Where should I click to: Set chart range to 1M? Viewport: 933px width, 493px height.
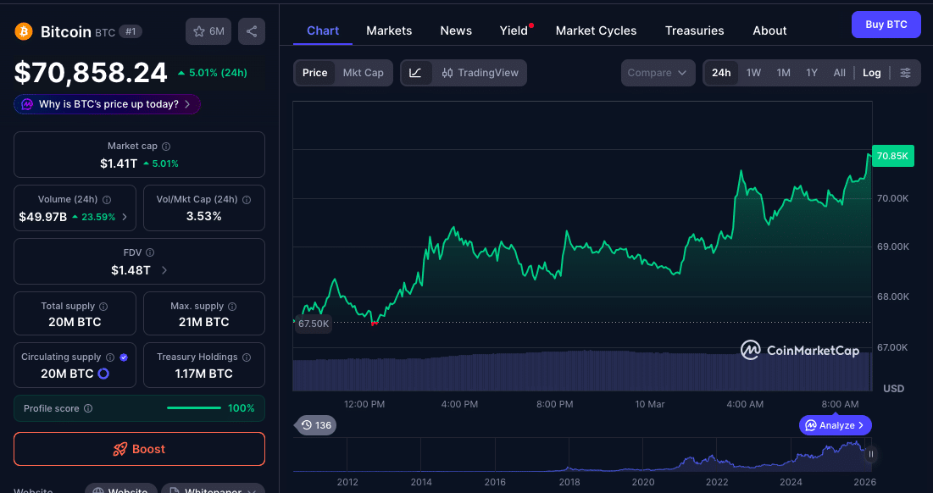click(x=783, y=73)
